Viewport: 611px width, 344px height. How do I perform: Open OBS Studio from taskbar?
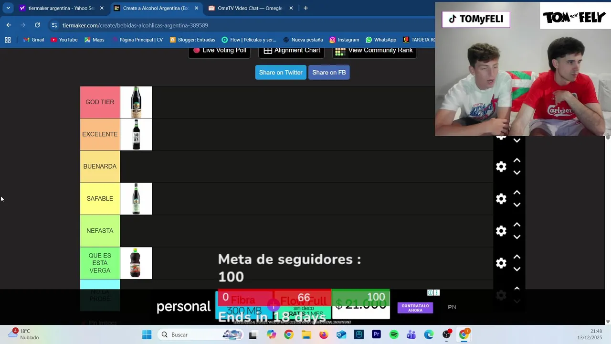tap(446, 335)
